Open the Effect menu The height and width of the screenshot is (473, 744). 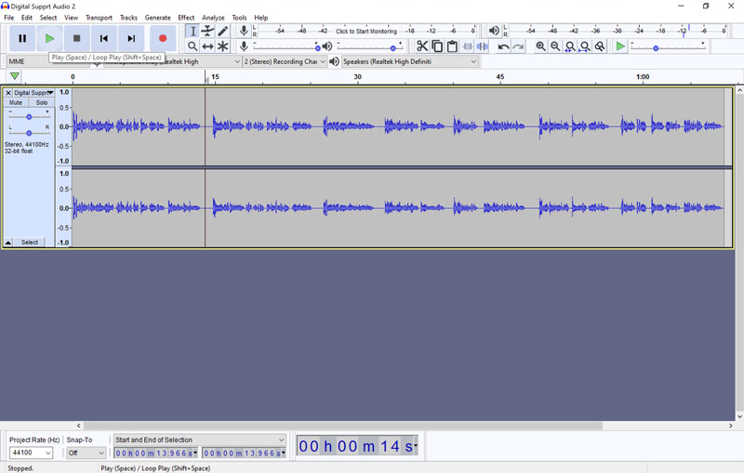point(186,18)
